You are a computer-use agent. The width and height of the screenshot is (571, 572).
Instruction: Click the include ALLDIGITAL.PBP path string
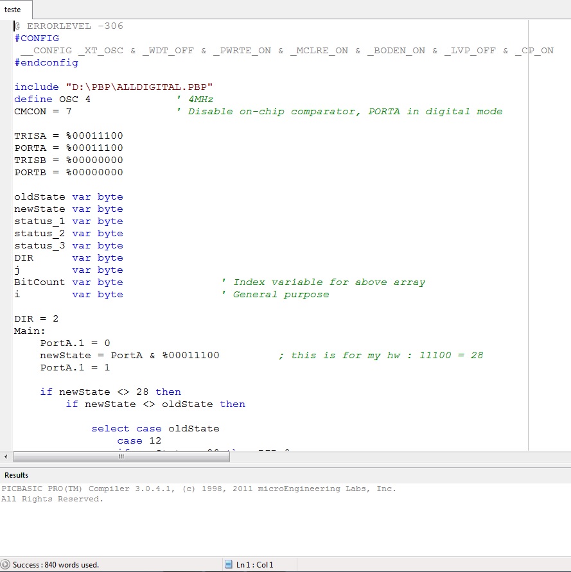(x=138, y=87)
